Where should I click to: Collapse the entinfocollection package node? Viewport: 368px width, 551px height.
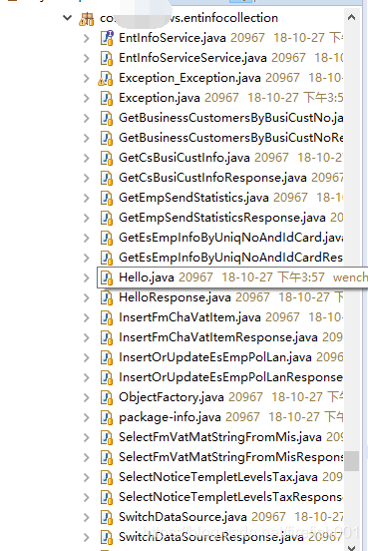click(67, 18)
